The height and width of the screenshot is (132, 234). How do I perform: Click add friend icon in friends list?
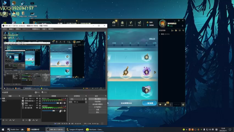(172, 31)
